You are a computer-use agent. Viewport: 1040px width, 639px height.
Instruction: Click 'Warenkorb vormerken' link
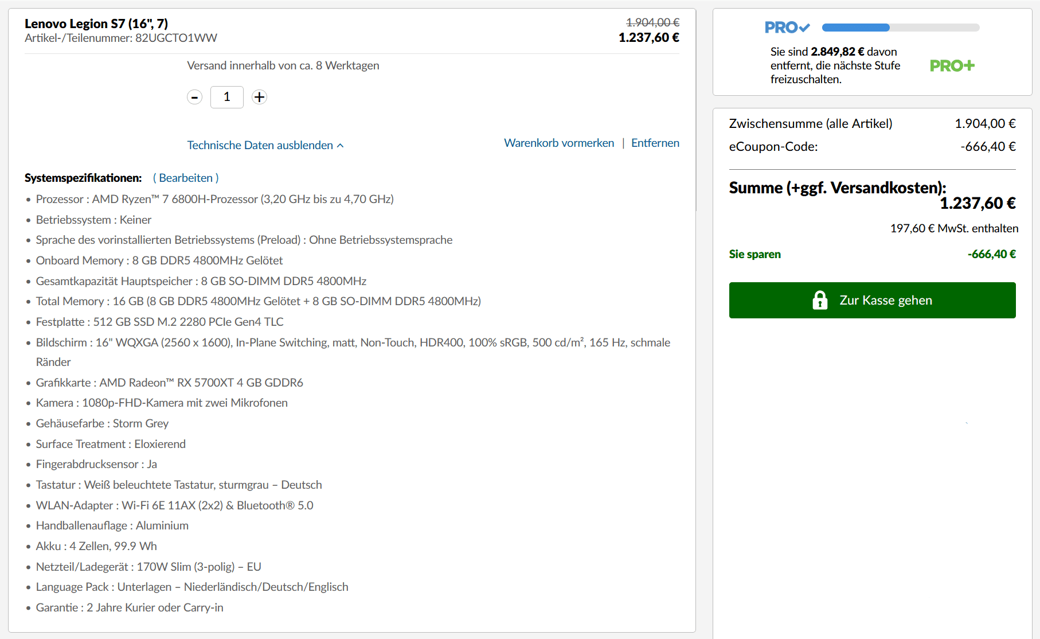click(x=559, y=143)
